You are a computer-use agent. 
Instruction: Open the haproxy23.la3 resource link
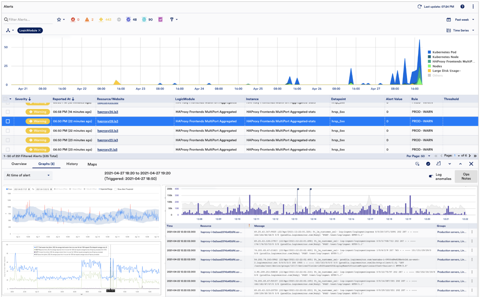[108, 140]
